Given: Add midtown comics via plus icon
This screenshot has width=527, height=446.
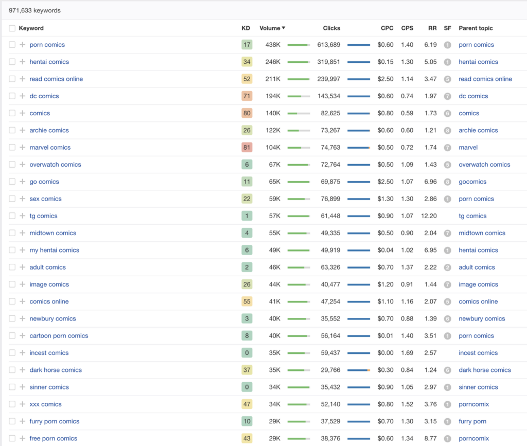Looking at the screenshot, I should coord(23,233).
